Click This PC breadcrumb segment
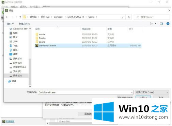The height and width of the screenshot is (126, 172). coord(33,17)
